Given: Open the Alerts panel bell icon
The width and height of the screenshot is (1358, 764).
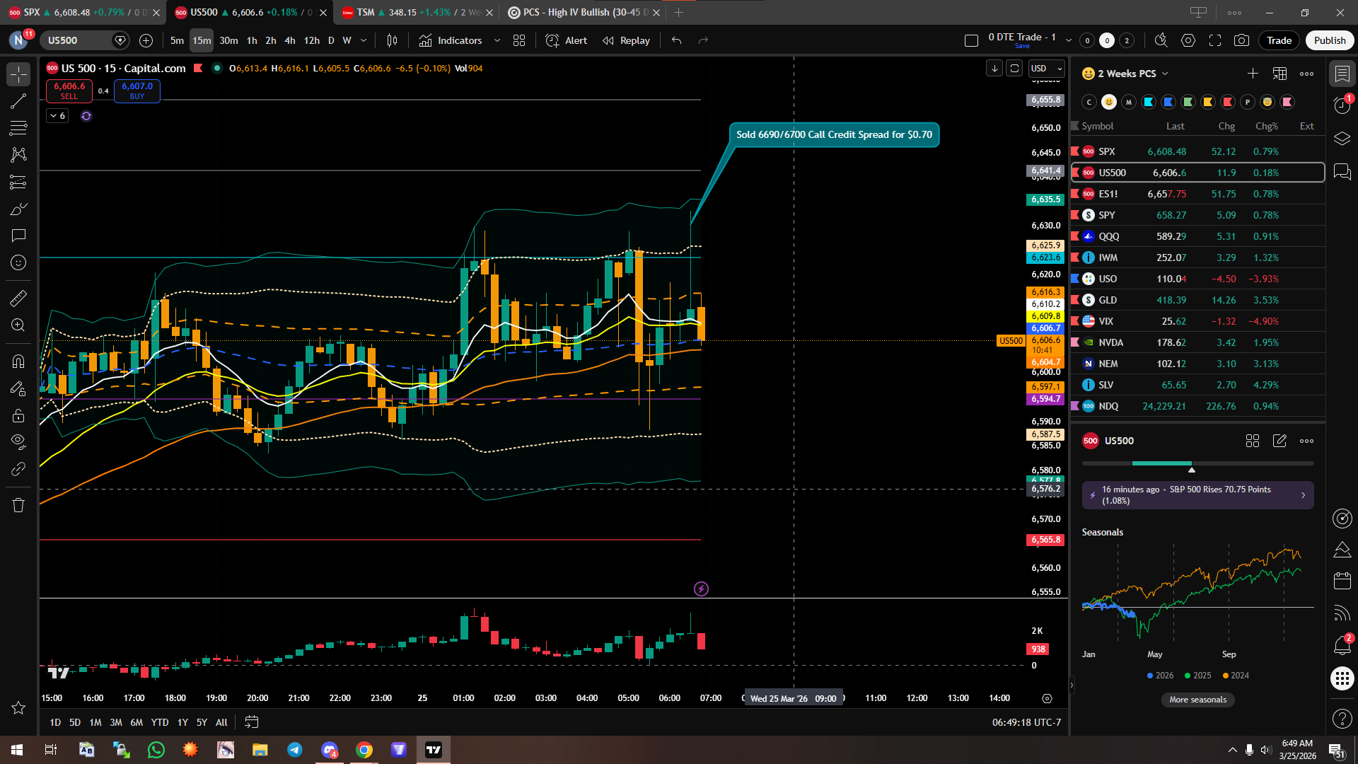Looking at the screenshot, I should 1342,644.
